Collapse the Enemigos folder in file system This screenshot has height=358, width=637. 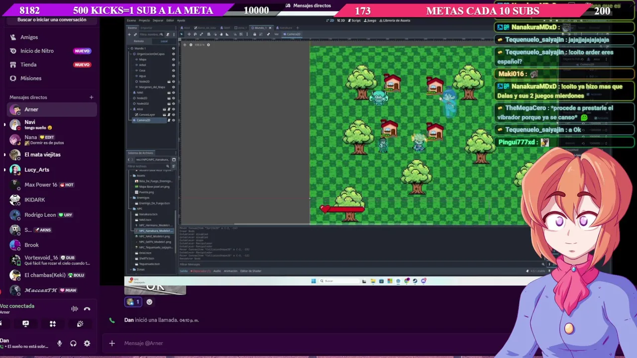(x=131, y=198)
